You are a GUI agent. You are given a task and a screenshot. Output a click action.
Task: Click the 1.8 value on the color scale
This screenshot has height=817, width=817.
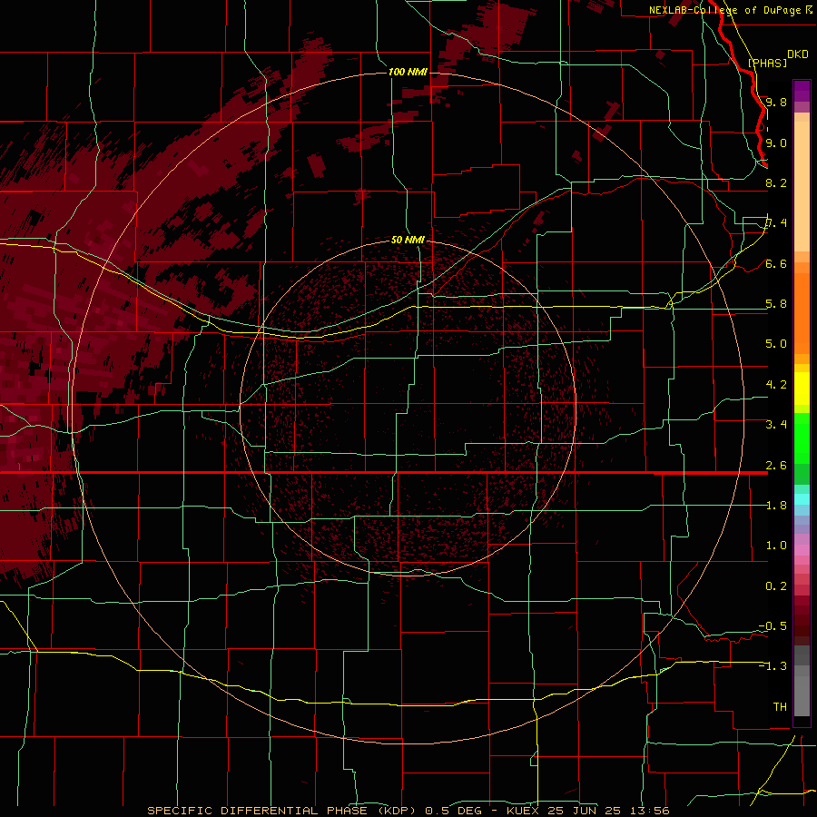click(776, 506)
